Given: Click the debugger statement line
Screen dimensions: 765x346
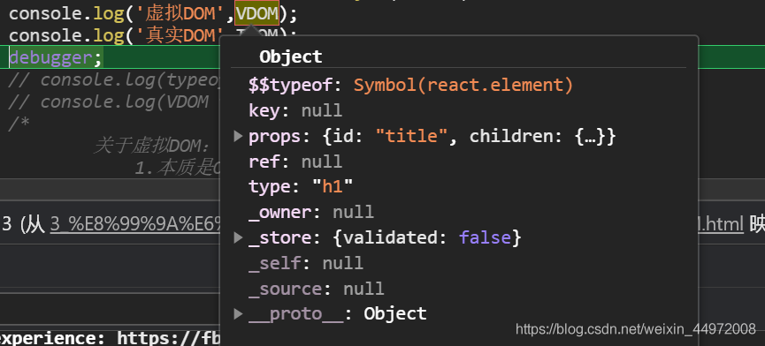Looking at the screenshot, I should point(56,58).
